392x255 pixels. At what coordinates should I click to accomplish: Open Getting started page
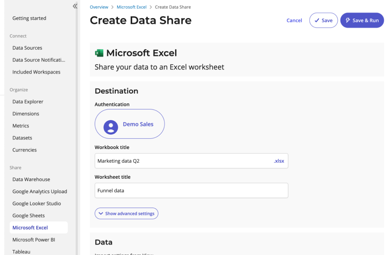click(x=29, y=18)
